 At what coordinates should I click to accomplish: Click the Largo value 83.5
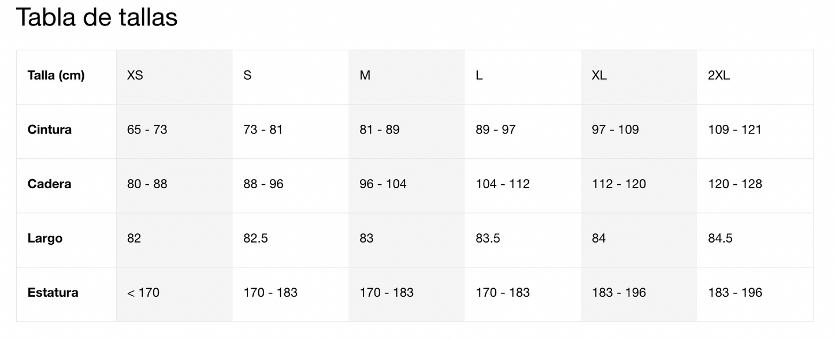[488, 238]
